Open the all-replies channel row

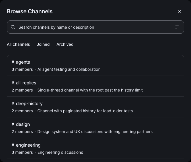coord(95,86)
